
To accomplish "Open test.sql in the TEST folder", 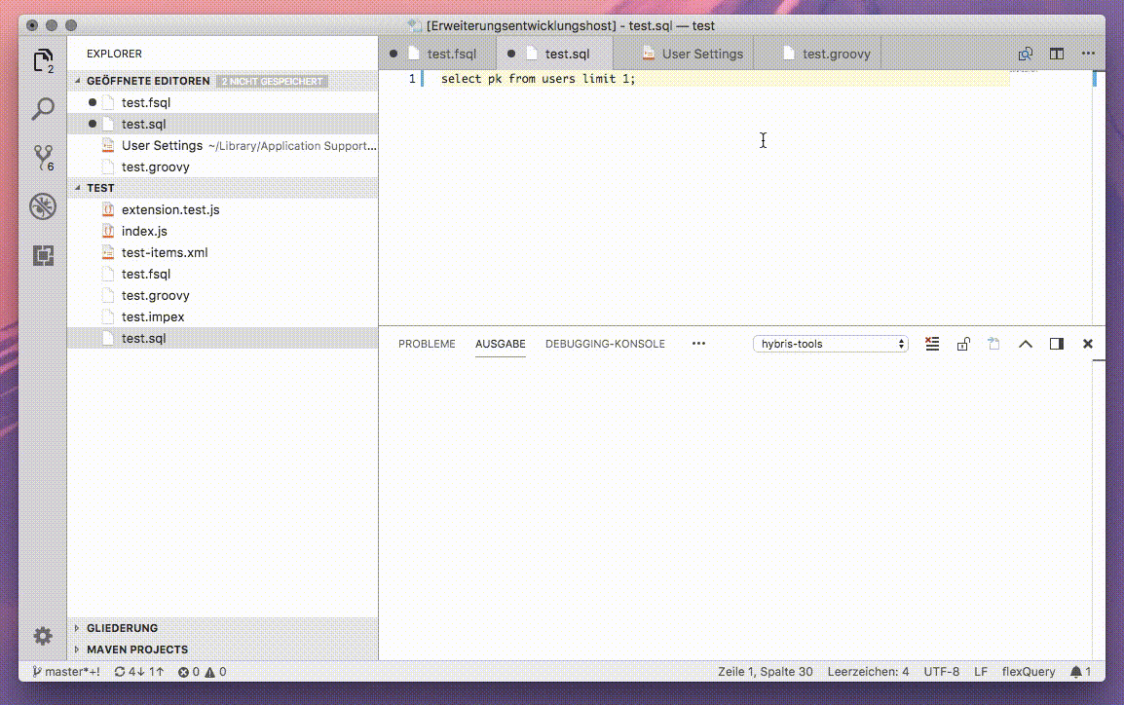I will pos(222,338).
